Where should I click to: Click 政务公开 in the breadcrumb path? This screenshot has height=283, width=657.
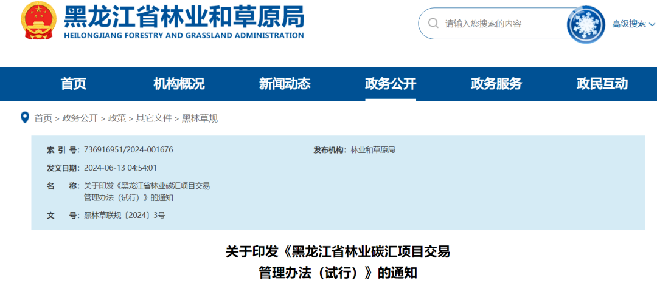pos(80,118)
